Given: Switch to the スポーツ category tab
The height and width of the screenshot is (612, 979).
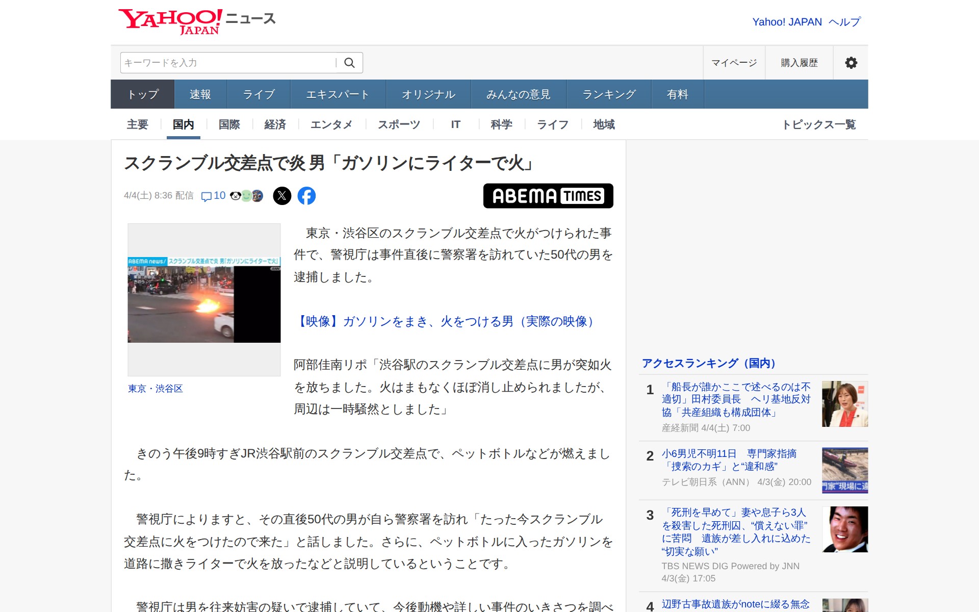Looking at the screenshot, I should 399,124.
